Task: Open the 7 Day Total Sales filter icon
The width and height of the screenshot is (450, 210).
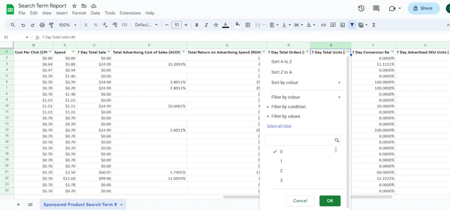Action: tap(109, 52)
